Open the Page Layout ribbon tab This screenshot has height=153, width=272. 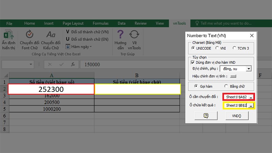(x=73, y=23)
